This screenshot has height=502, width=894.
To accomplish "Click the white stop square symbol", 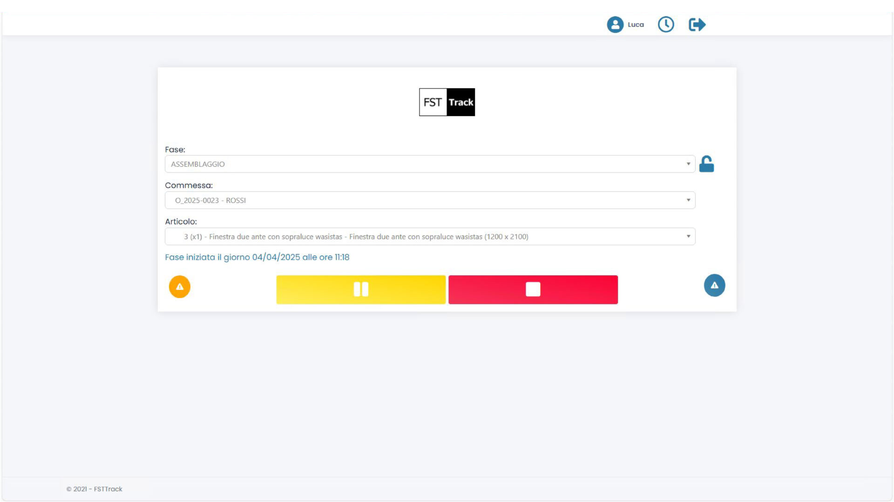I will (x=533, y=289).
